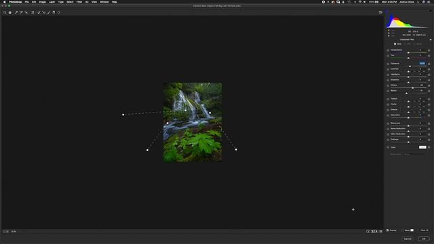Click the plus icon beside Dehaze
The width and height of the screenshot is (434, 244).
(429, 110)
